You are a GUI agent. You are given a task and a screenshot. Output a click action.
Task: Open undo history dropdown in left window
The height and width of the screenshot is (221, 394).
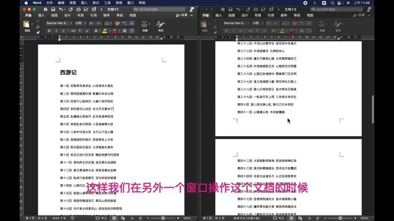click(x=65, y=10)
